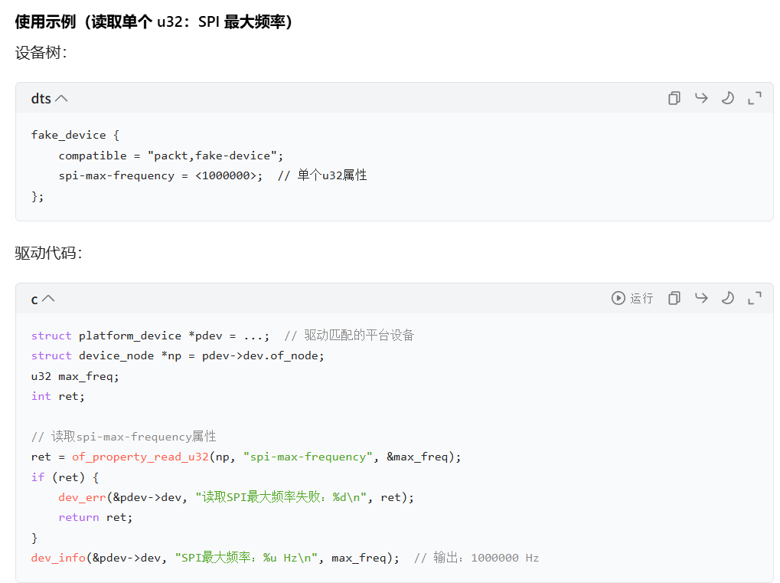Image resolution: width=780 pixels, height=583 pixels.
Task: Click the return ret; line
Action: tap(96, 518)
